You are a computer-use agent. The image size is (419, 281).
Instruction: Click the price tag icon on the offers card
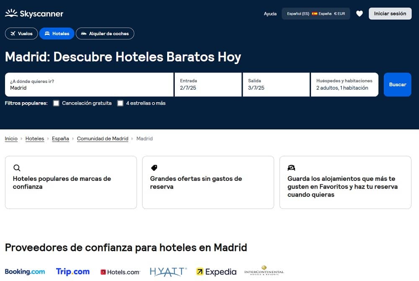(154, 168)
